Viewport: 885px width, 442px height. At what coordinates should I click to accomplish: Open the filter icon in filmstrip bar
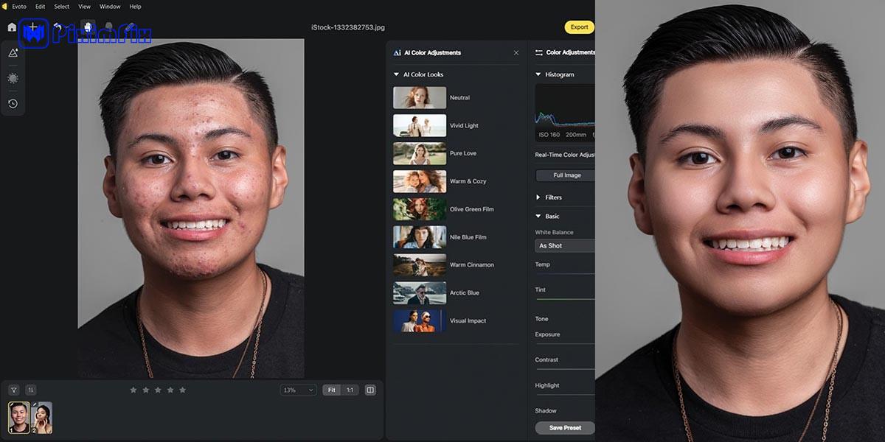click(14, 390)
